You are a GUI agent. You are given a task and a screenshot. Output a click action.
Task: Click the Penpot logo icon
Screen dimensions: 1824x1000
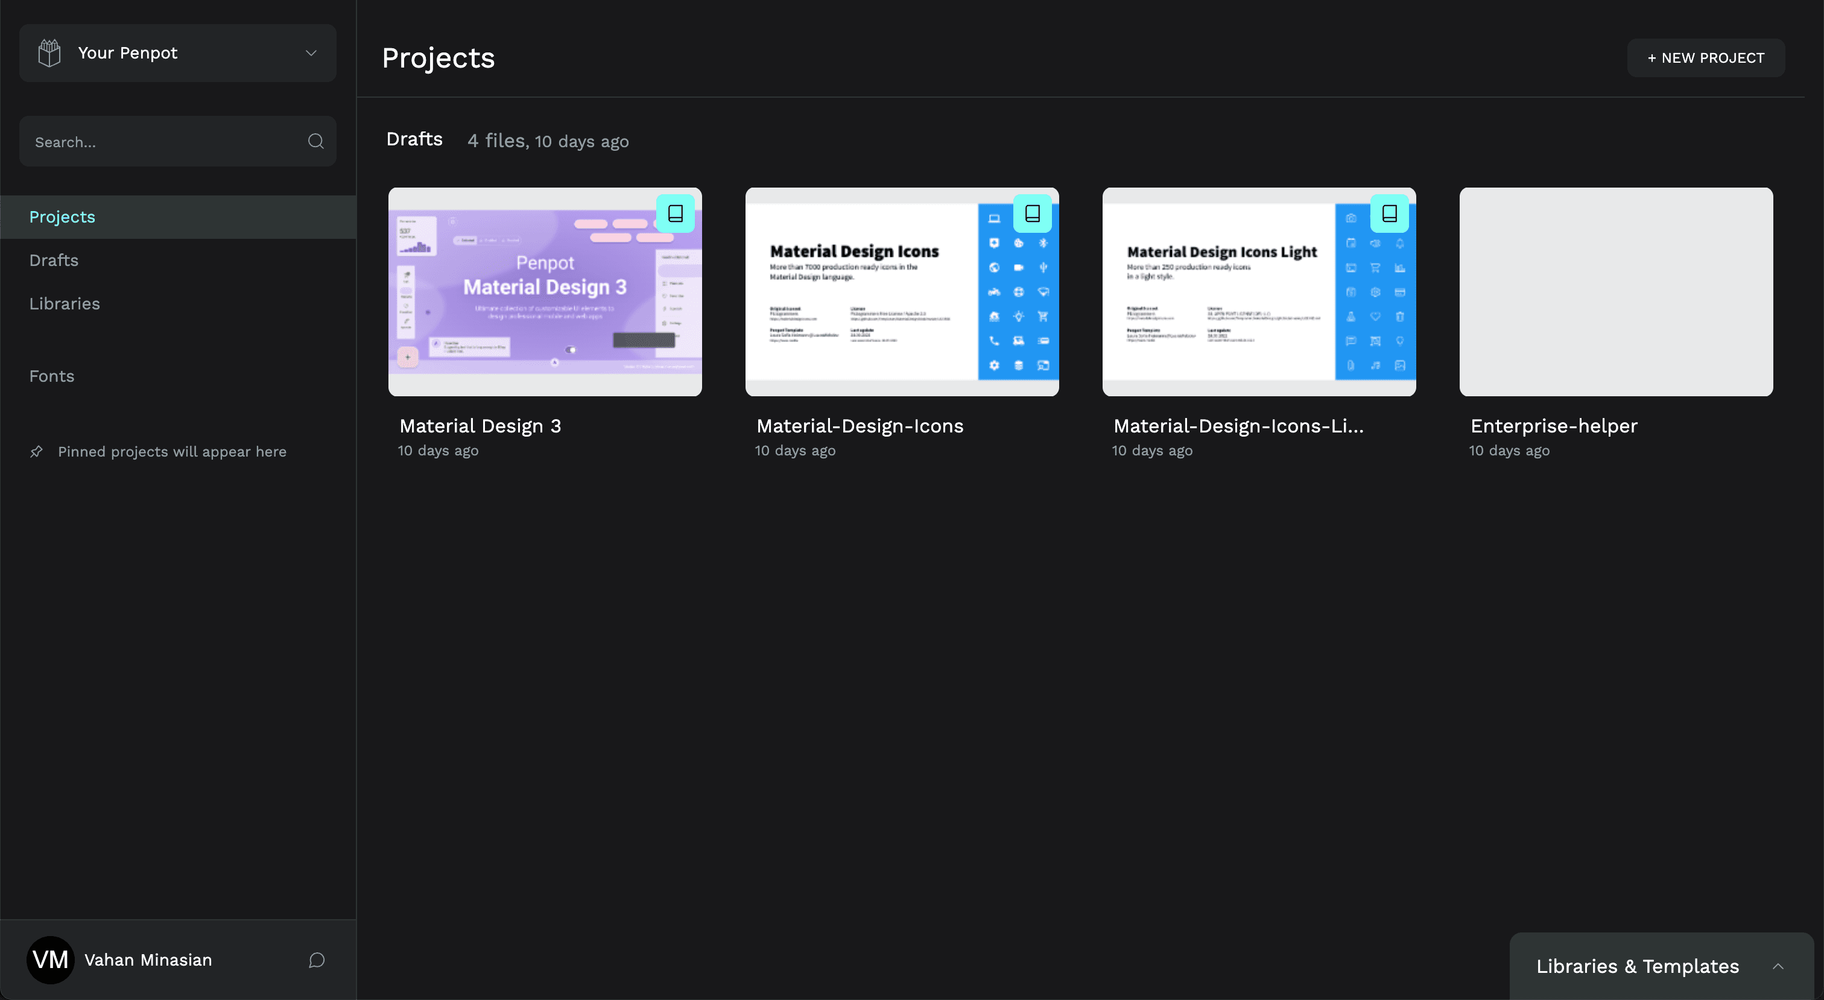(x=49, y=53)
